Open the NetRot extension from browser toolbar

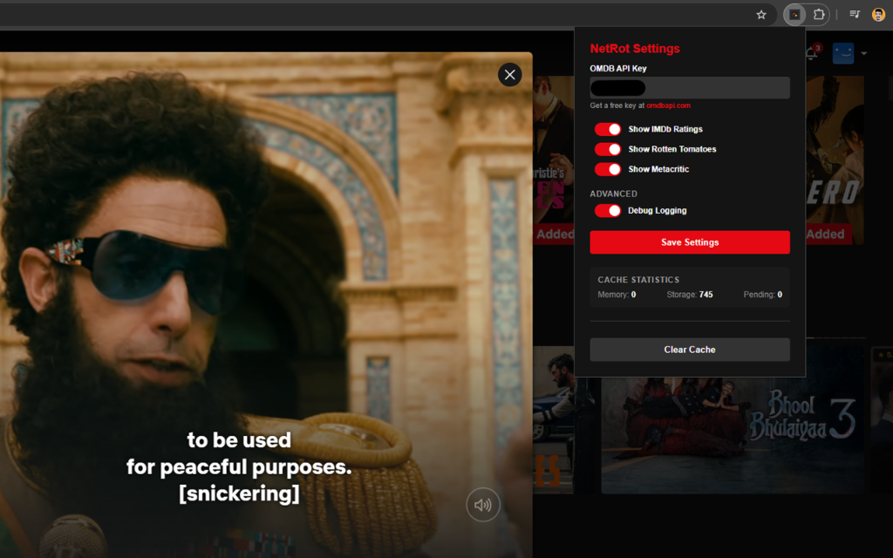coord(794,14)
